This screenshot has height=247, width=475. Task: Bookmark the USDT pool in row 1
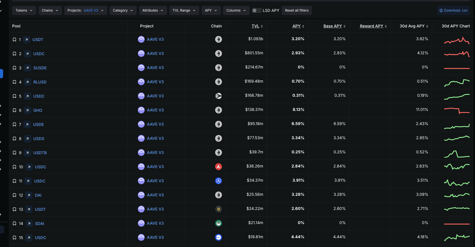coord(14,40)
